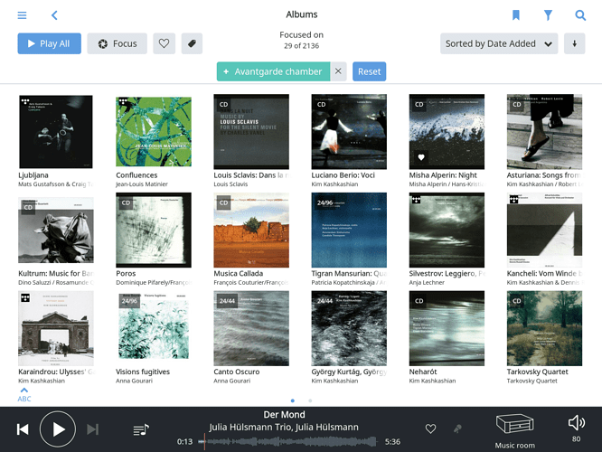Reset the focus filters
602x452 pixels.
pyautogui.click(x=370, y=71)
